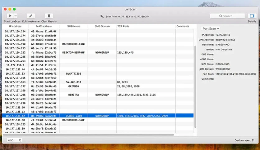Click the vertical scrollbar of the results table
This screenshot has width=260, height=150.
tap(195, 87)
